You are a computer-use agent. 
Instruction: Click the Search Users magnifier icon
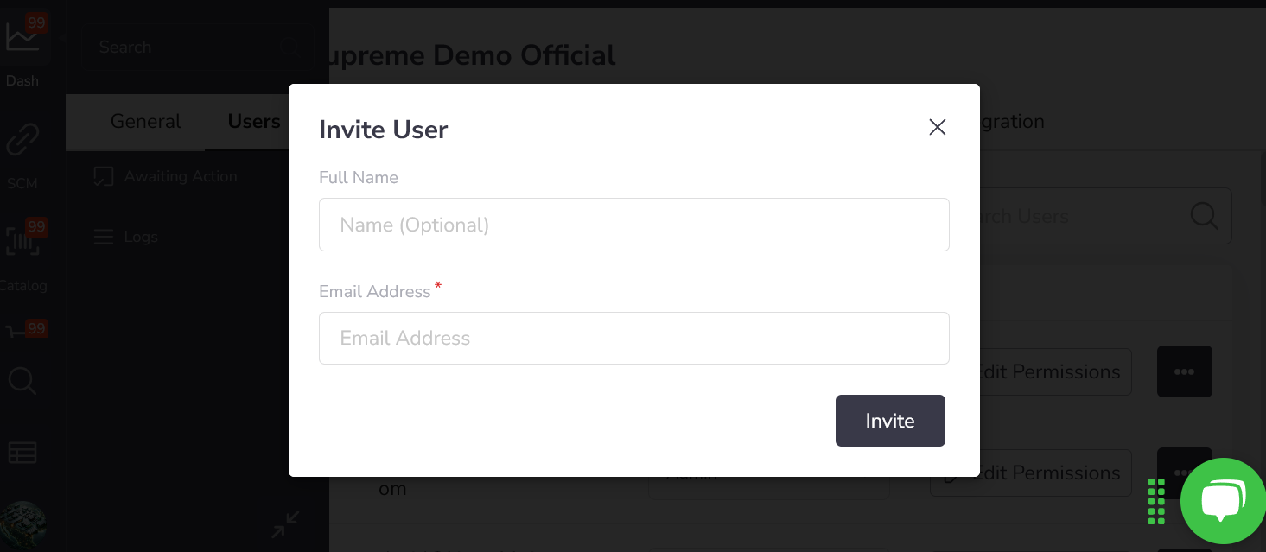tap(1204, 216)
